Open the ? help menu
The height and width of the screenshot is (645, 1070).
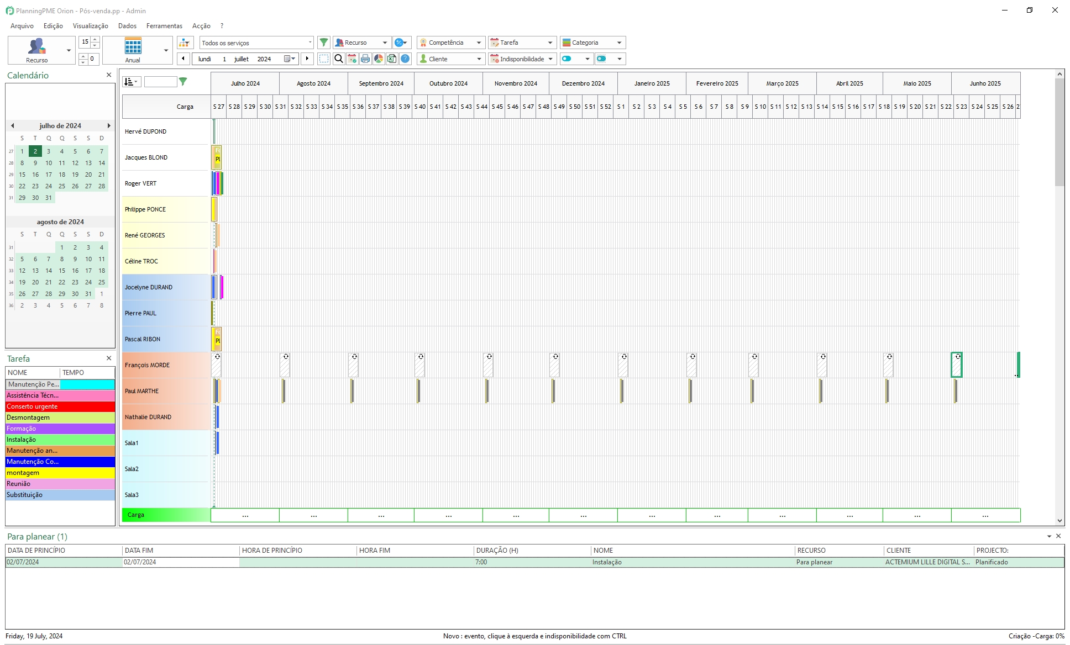point(222,26)
